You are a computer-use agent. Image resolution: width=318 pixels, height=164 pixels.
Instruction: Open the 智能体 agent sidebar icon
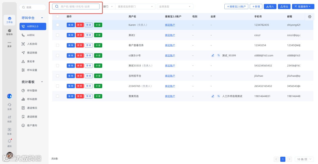click(x=9, y=32)
